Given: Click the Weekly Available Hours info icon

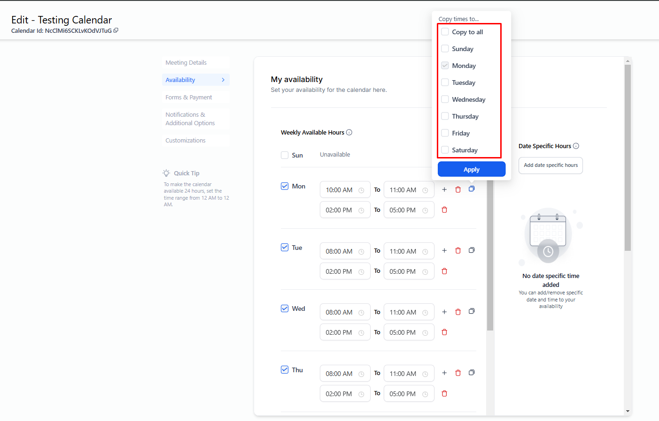Looking at the screenshot, I should 349,133.
